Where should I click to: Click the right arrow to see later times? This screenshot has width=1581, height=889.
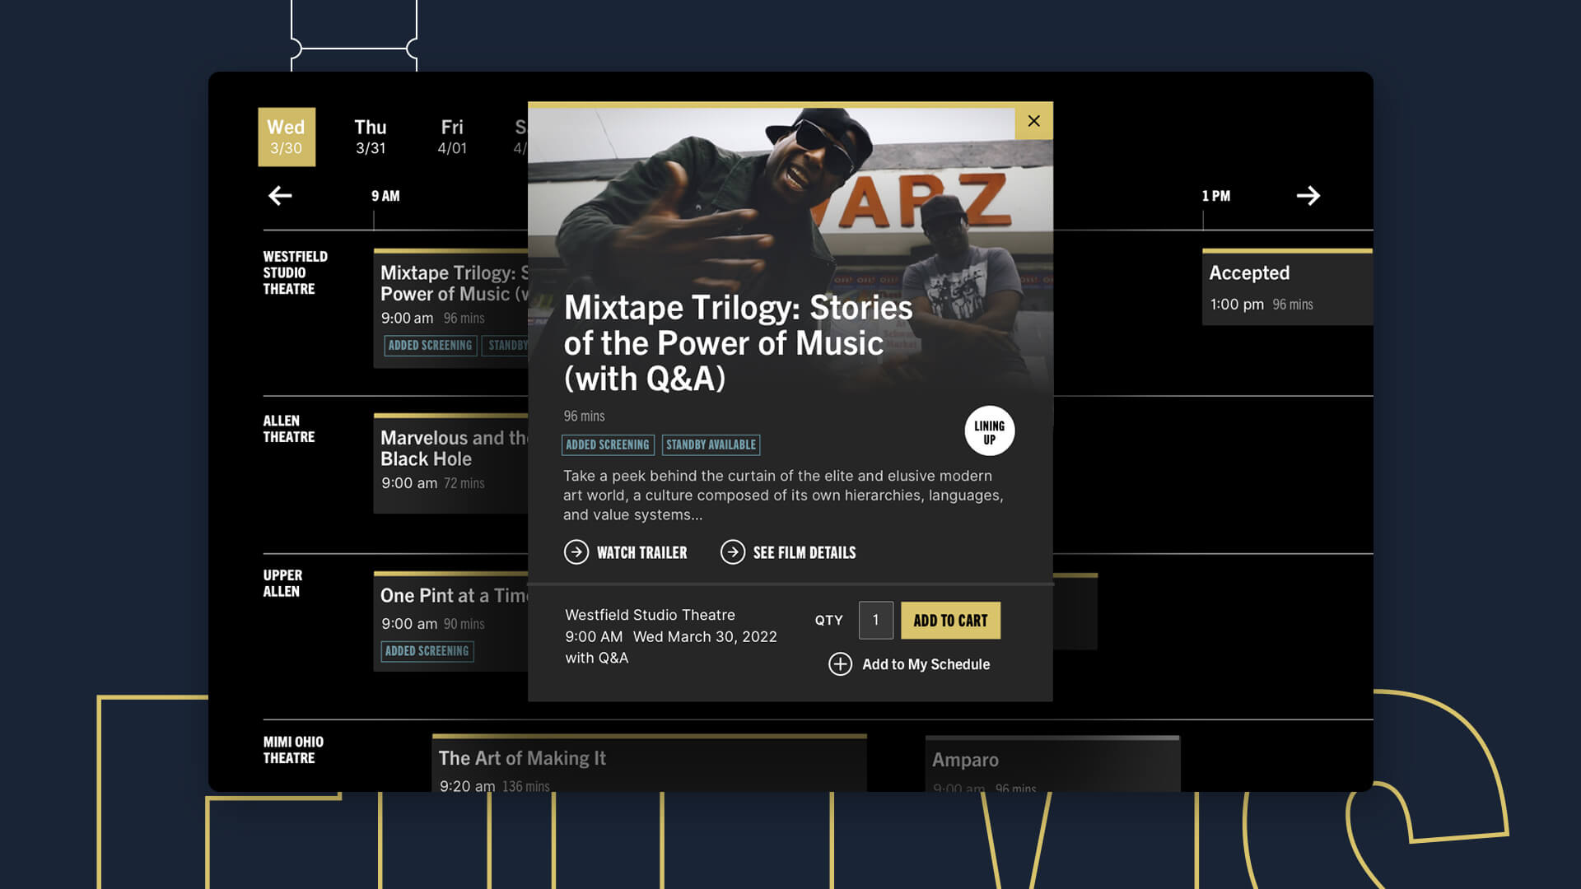tap(1308, 196)
